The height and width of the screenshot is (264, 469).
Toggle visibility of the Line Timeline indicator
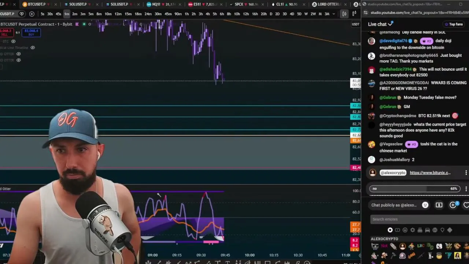[33, 48]
